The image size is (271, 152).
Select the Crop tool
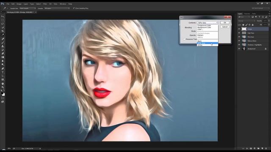[x=3, y=31]
